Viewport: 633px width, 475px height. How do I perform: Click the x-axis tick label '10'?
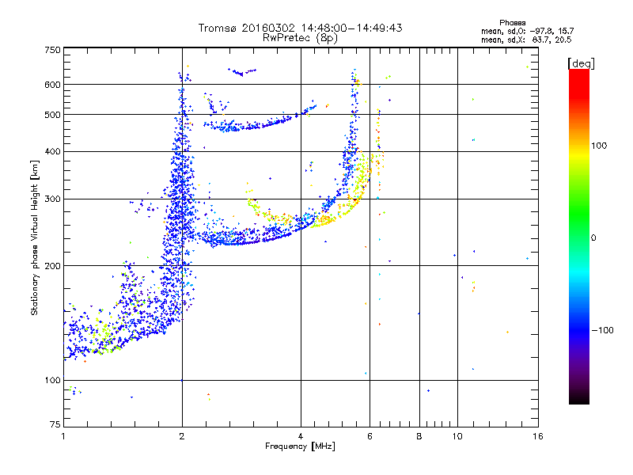tap(457, 436)
